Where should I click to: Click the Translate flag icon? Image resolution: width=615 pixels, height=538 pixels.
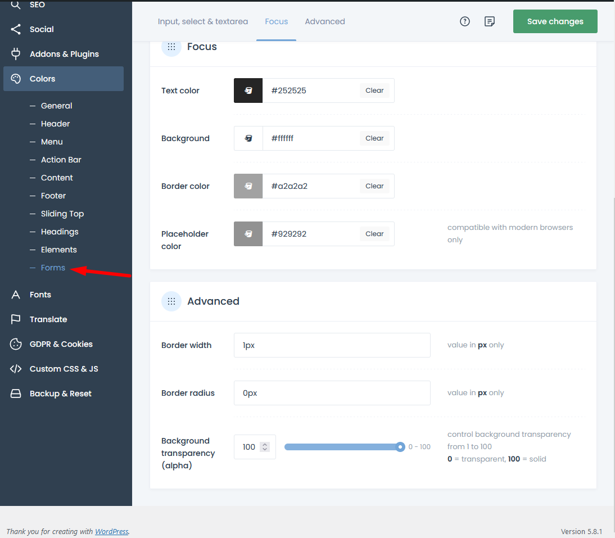click(x=16, y=319)
